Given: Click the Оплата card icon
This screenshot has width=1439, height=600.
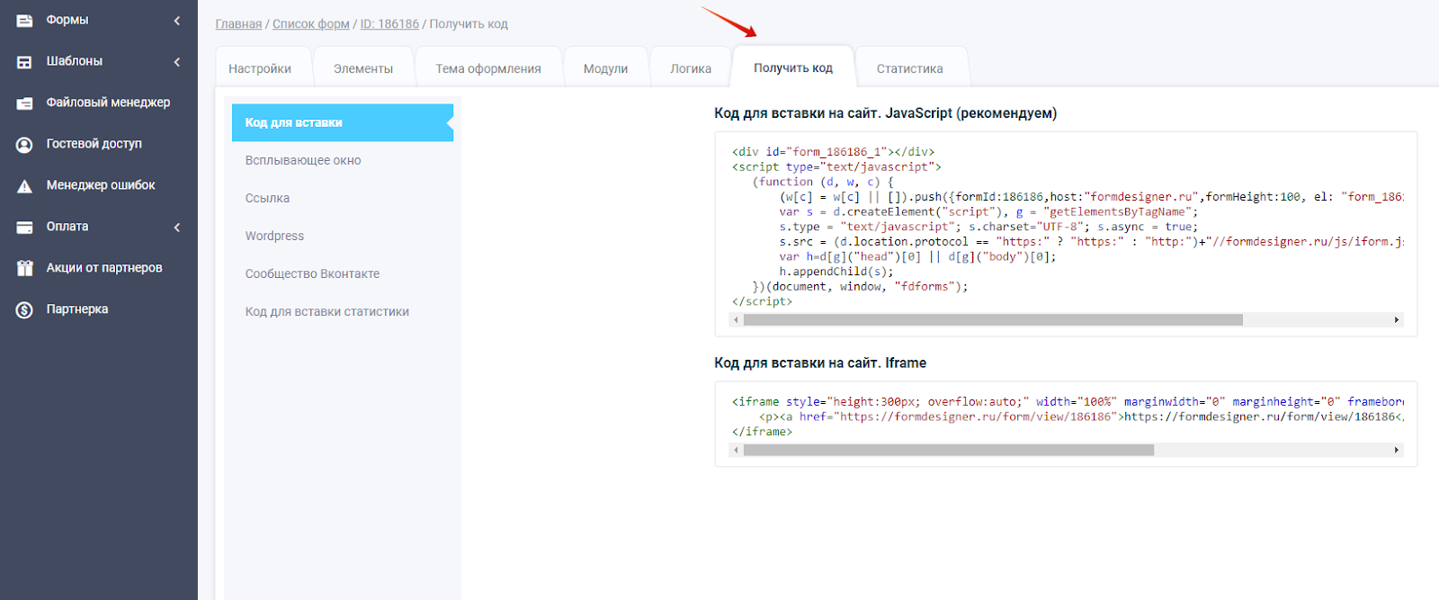Looking at the screenshot, I should (x=24, y=227).
